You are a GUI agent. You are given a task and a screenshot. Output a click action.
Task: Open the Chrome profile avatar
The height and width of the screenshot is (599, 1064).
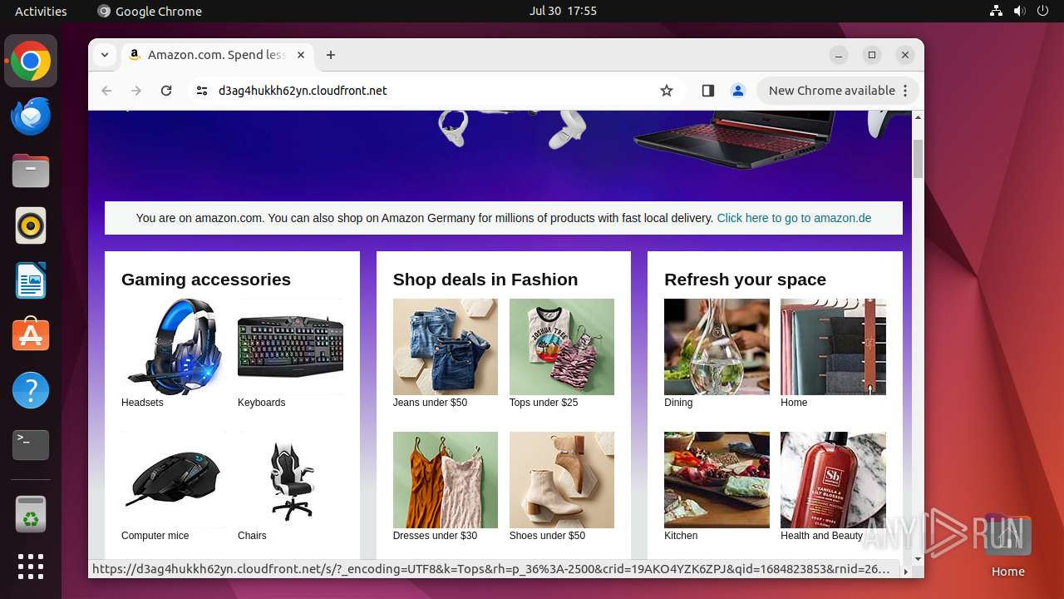coord(738,91)
